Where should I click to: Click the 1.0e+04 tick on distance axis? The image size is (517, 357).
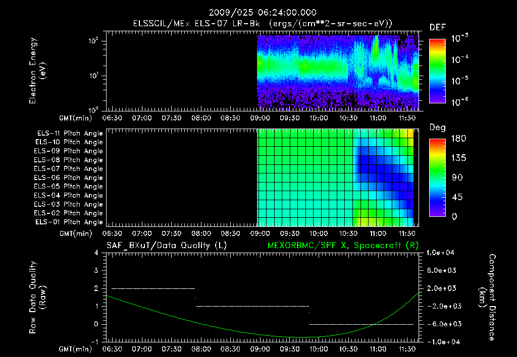click(x=440, y=253)
